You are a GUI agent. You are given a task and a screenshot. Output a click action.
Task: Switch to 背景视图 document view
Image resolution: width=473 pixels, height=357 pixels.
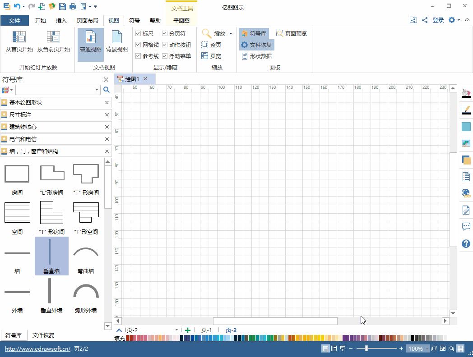(117, 42)
